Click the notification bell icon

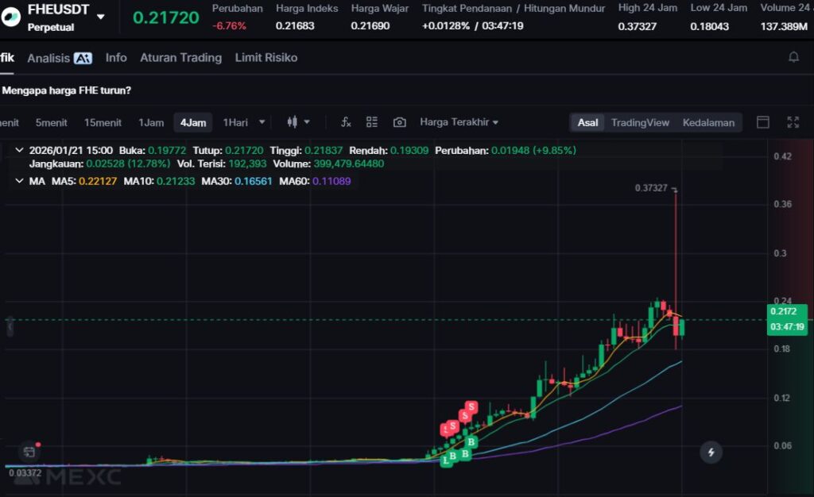tap(793, 57)
